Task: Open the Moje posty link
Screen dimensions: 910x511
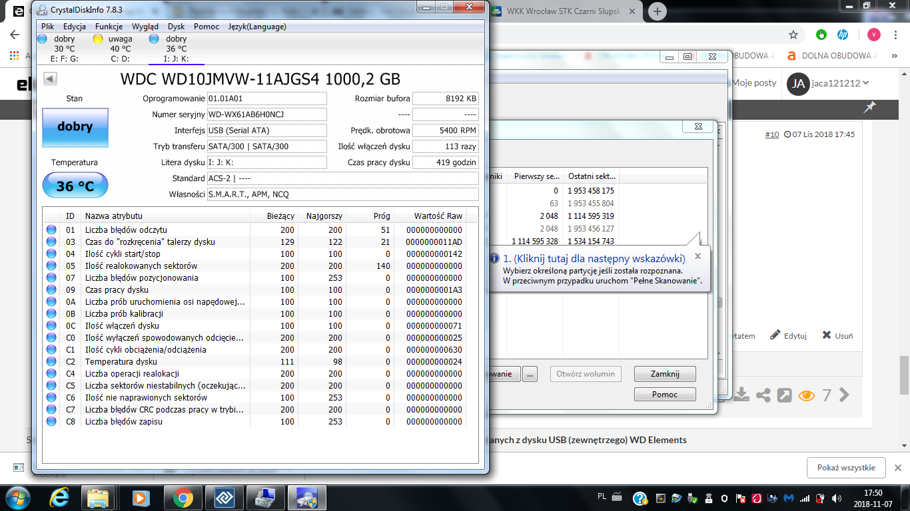Action: [755, 83]
